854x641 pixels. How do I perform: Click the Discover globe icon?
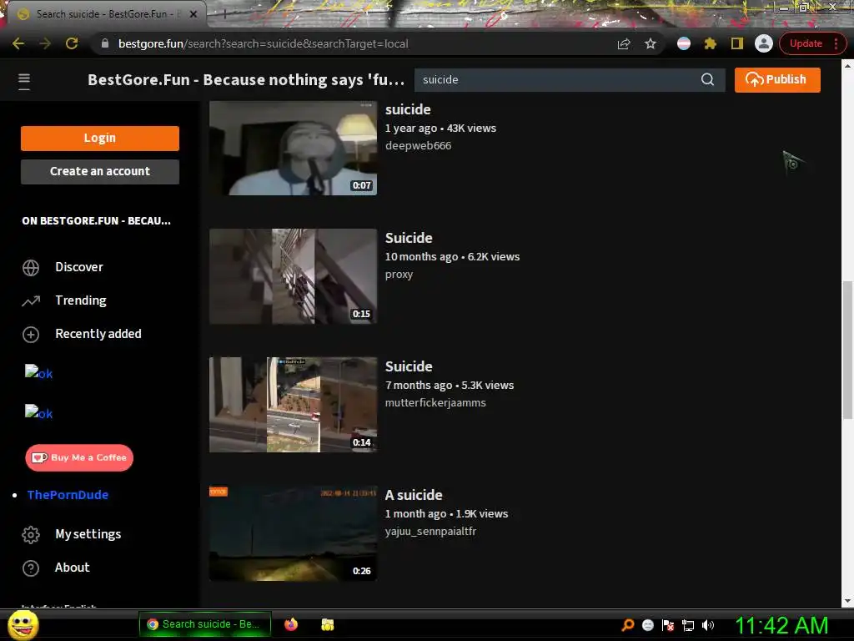(31, 268)
